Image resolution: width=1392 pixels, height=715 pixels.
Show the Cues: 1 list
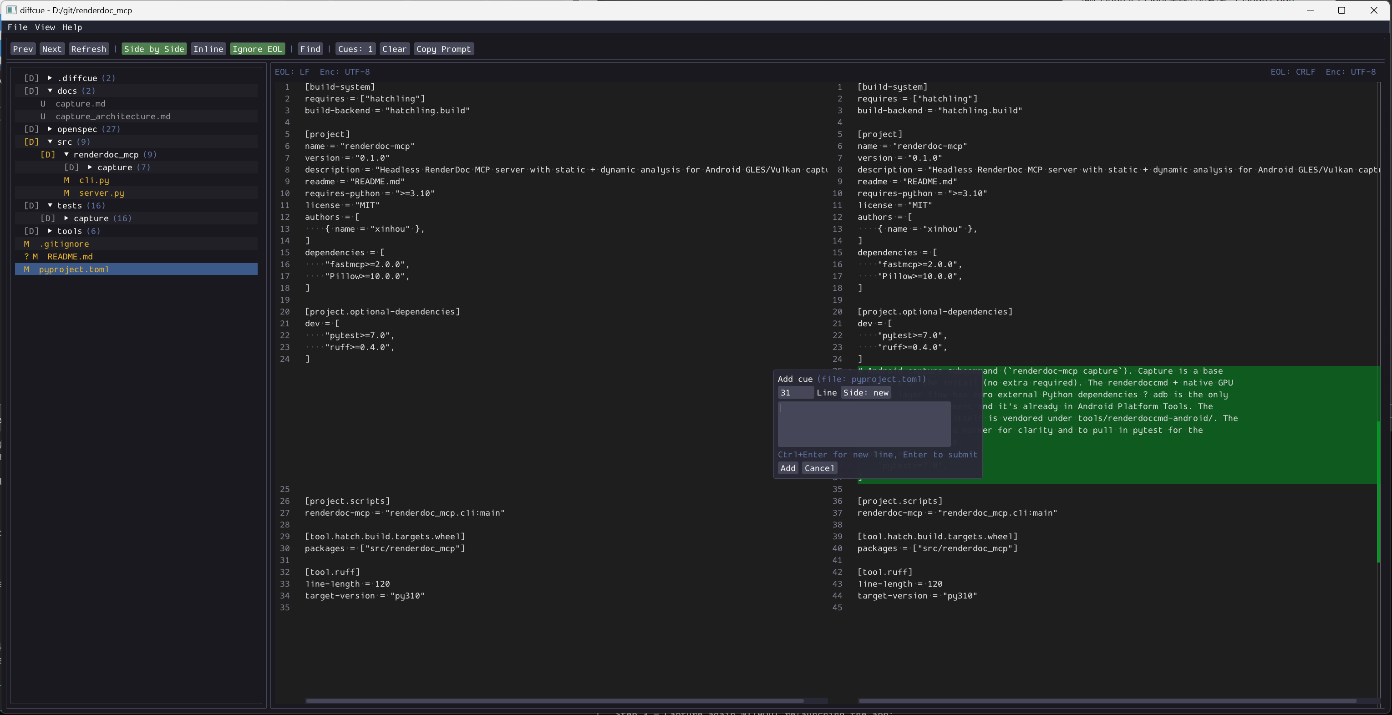pyautogui.click(x=356, y=49)
